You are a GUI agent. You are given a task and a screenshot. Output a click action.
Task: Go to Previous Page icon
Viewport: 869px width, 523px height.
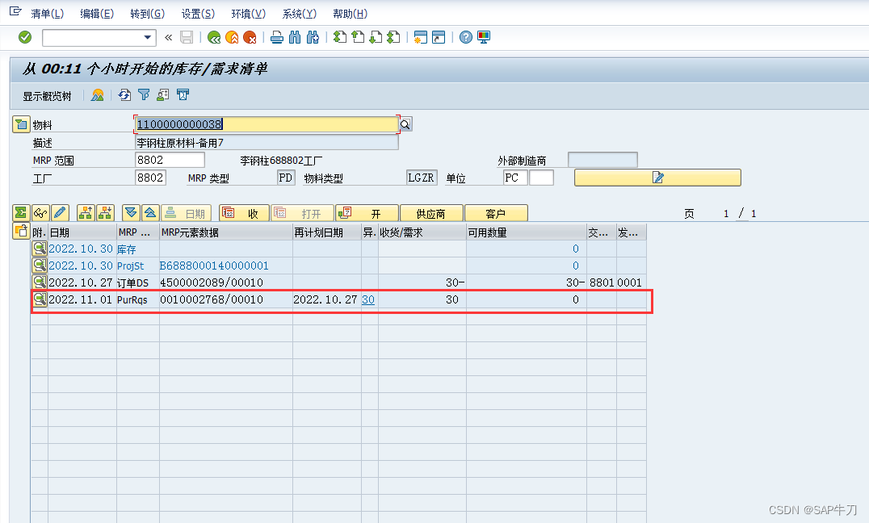click(x=358, y=37)
